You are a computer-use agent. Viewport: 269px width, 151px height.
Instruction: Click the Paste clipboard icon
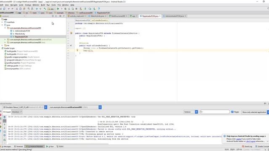[x=24, y=9]
